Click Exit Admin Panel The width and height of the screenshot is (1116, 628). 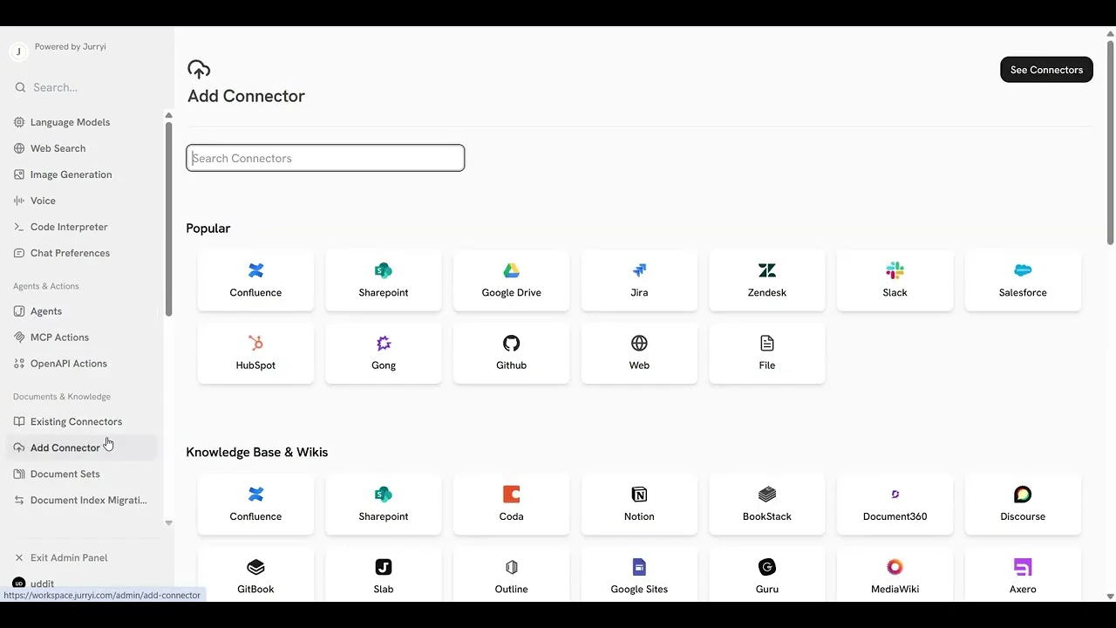tap(81, 557)
